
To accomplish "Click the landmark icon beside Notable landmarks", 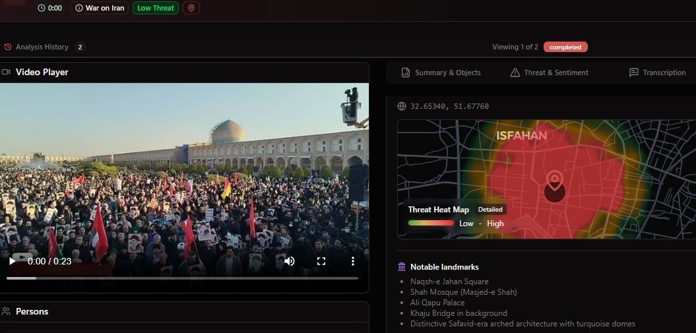I will pyautogui.click(x=402, y=267).
